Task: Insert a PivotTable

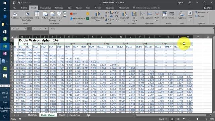Action: coord(15,15)
